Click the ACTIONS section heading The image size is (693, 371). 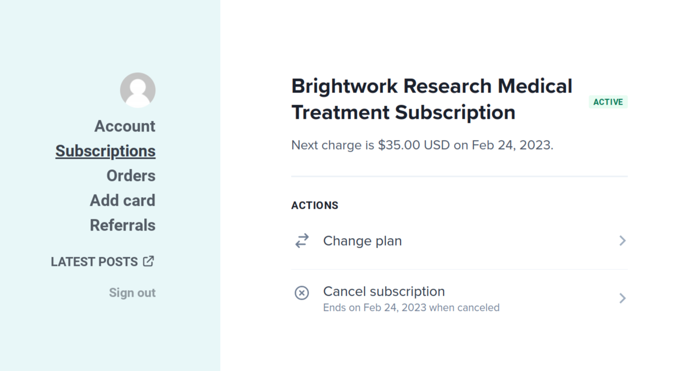314,205
